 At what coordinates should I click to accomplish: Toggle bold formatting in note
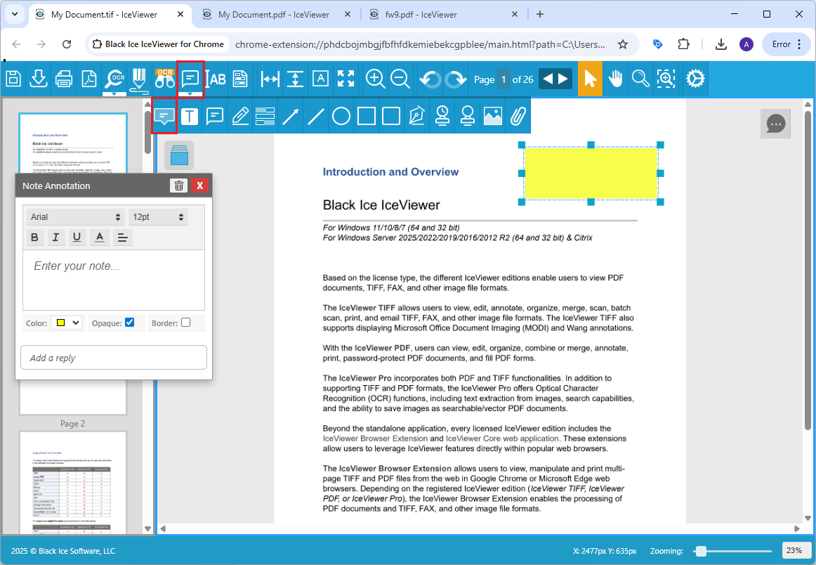coord(35,238)
